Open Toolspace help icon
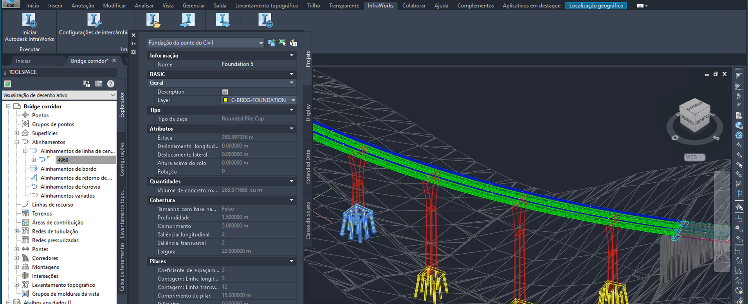Image resolution: width=748 pixels, height=304 pixels. (x=111, y=84)
